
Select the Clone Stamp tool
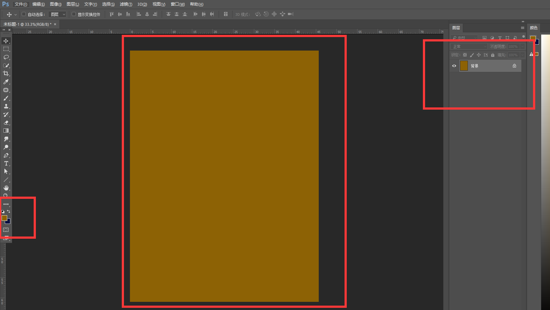coord(6,106)
